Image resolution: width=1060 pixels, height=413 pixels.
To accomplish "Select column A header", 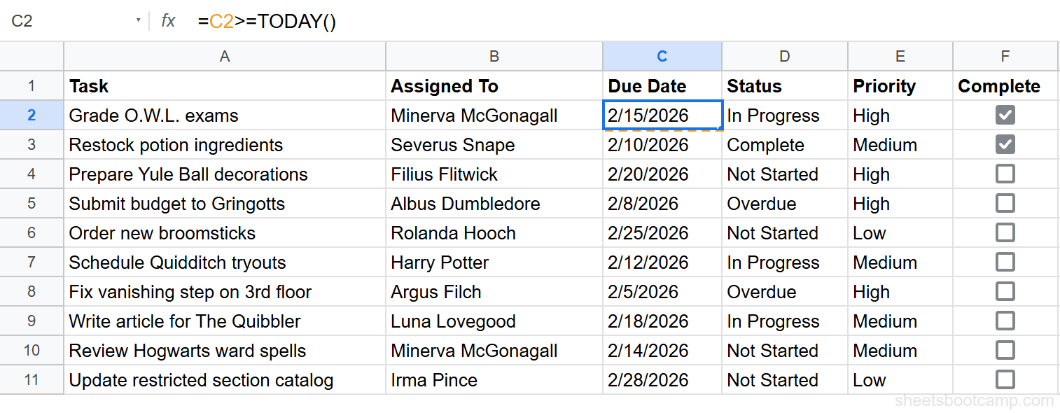I will pyautogui.click(x=224, y=56).
